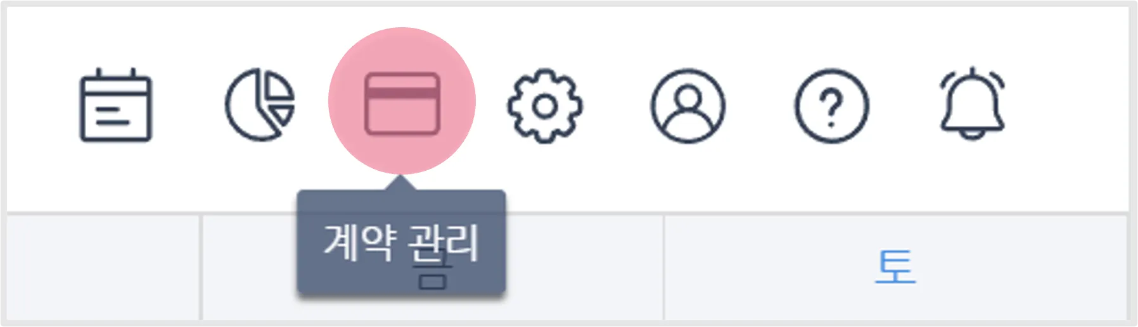Click the pink circle around the card icon

coord(402,101)
